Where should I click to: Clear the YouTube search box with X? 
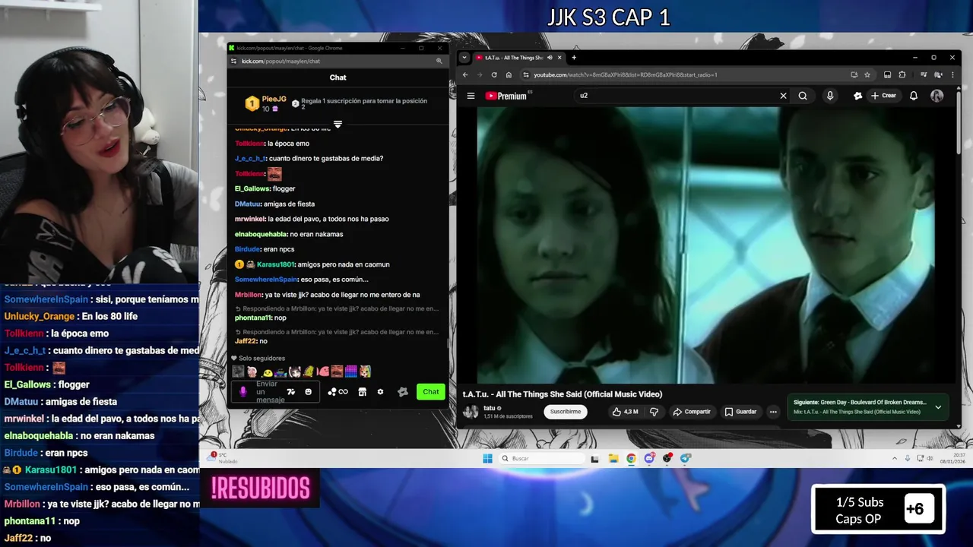[x=783, y=96]
